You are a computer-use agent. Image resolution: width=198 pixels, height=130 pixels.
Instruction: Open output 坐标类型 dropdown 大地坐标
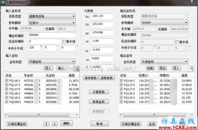pos(164,61)
